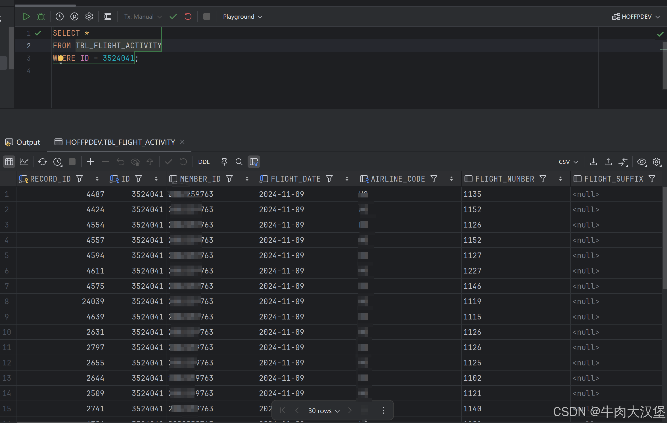Click Preview pending changes icon
667x423 pixels.
[135, 162]
